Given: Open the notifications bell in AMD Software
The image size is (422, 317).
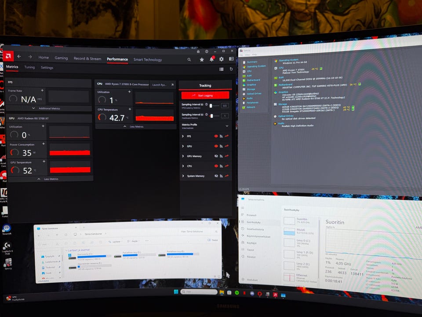Looking at the screenshot, I should tap(212, 59).
